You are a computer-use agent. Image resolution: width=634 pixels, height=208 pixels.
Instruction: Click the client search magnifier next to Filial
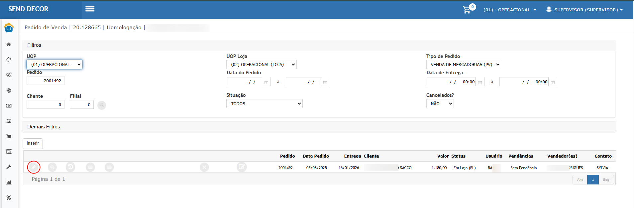click(x=102, y=105)
